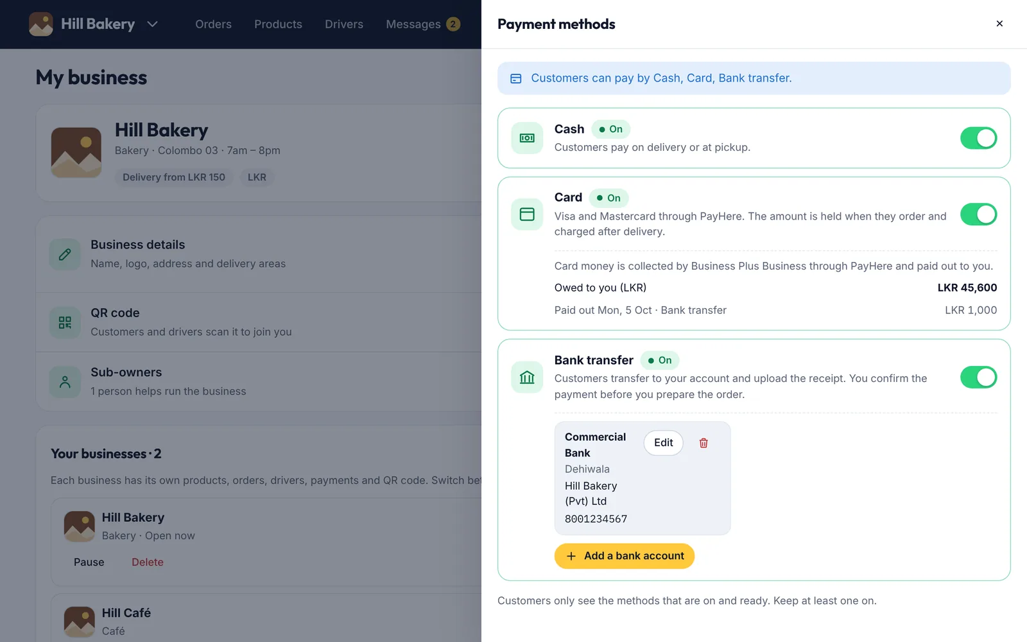The width and height of the screenshot is (1027, 642).
Task: Click the Card method icon
Action: point(527,214)
